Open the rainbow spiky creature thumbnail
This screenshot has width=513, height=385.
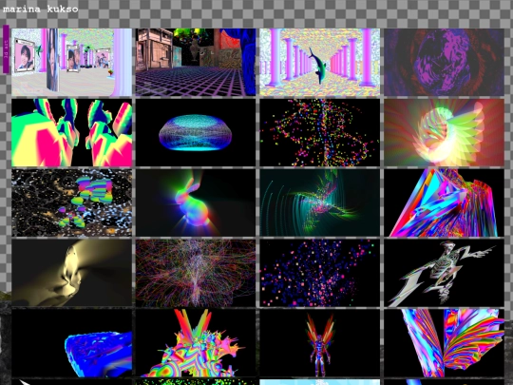pos(196,343)
